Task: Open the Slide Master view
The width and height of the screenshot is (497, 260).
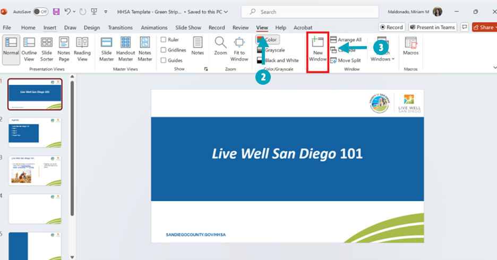Action: click(106, 50)
